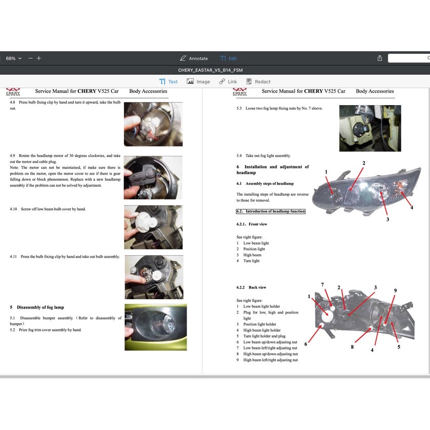Select the Text editing tool

168,81
